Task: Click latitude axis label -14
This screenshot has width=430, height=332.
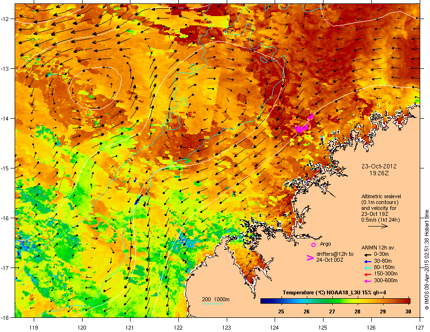Action: [5, 118]
